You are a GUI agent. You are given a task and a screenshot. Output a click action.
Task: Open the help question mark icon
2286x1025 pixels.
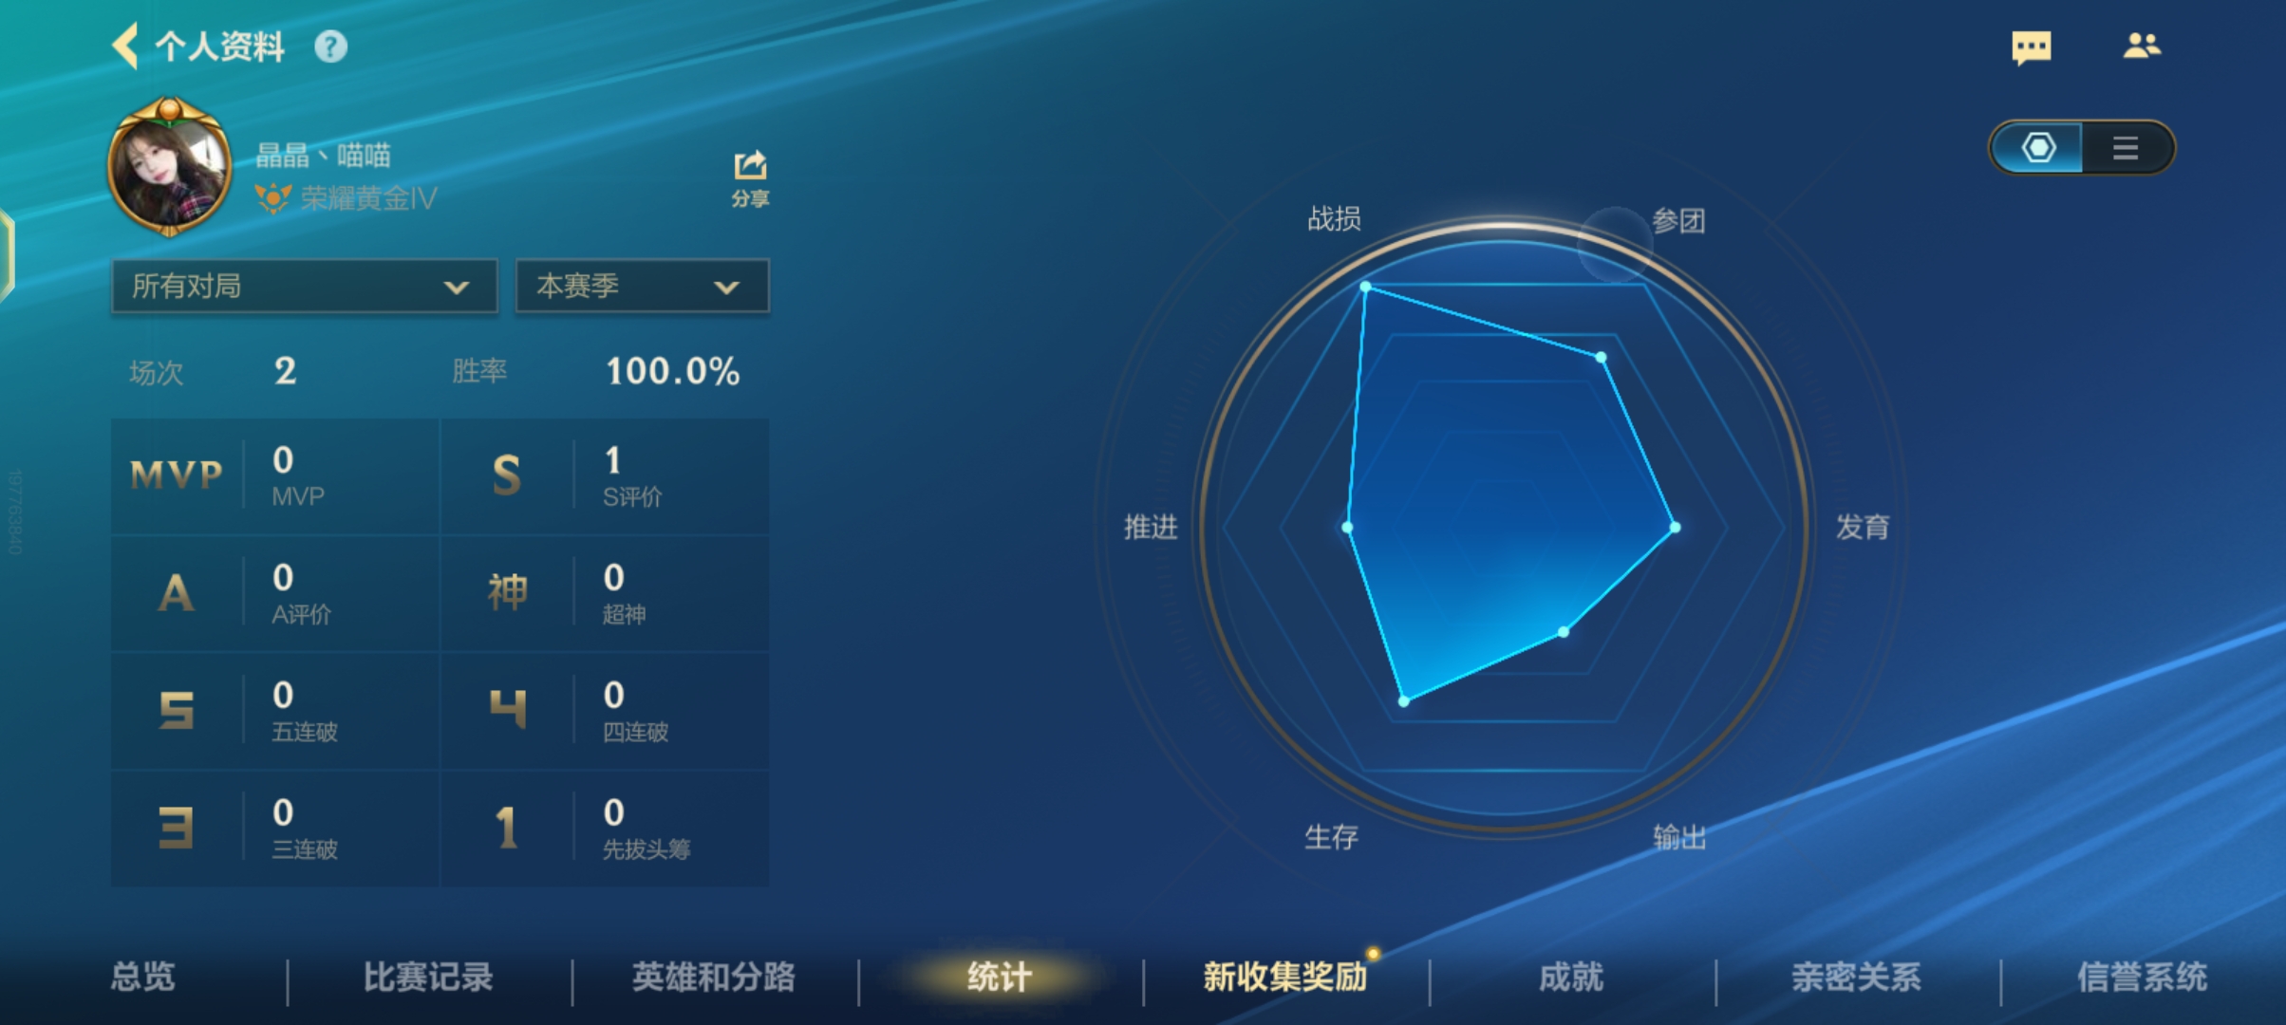330,47
